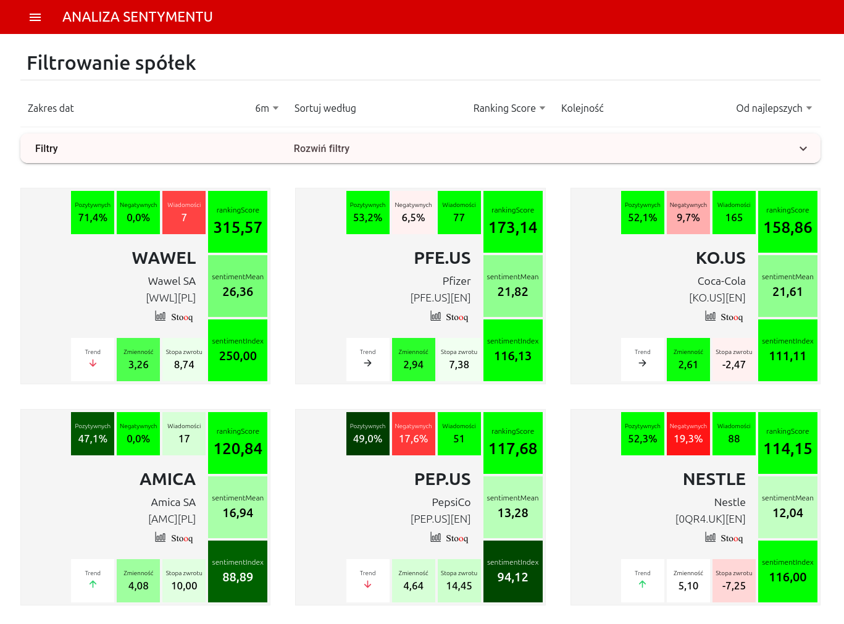Open the WAWEL company title
Image resolution: width=844 pixels, height=624 pixels.
coord(164,258)
